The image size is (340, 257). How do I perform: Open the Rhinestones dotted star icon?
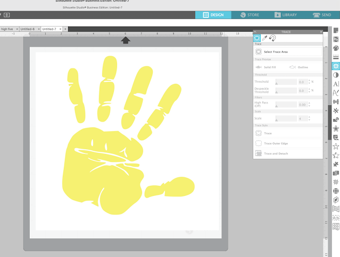coord(336,147)
